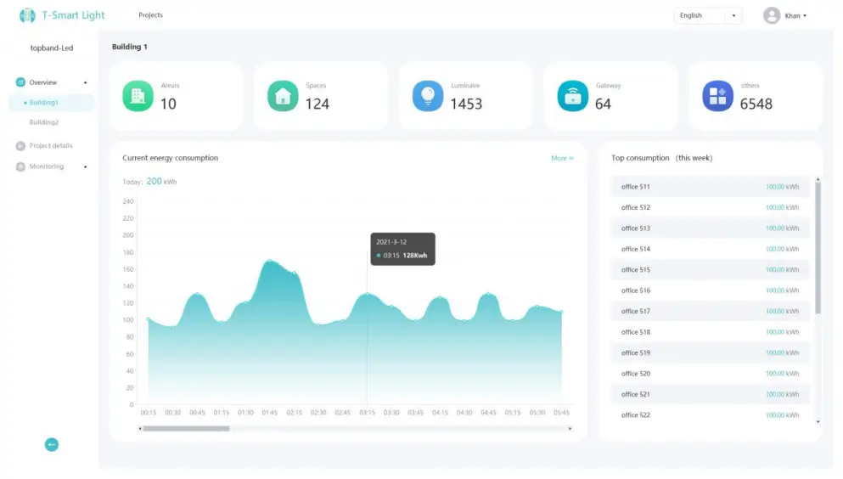This screenshot has height=479, width=843.
Task: Click the Top consumption (this week) title
Action: (x=662, y=158)
